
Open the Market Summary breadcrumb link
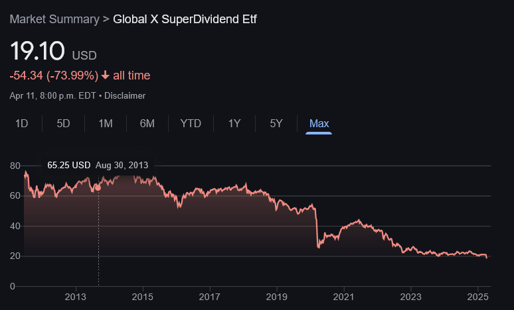[54, 19]
